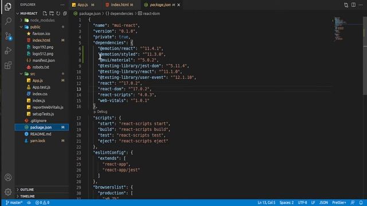Refresh the explorer tree
Image resolution: width=367 pixels, height=206 pixels.
pos(58,14)
